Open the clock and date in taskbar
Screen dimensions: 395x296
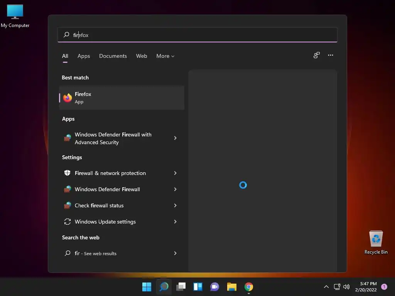coord(366,287)
